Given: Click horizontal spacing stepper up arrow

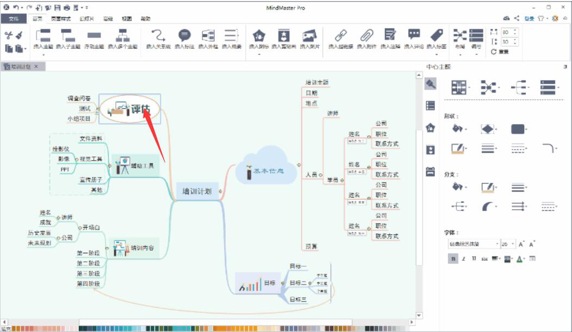Looking at the screenshot, I should (515, 30).
